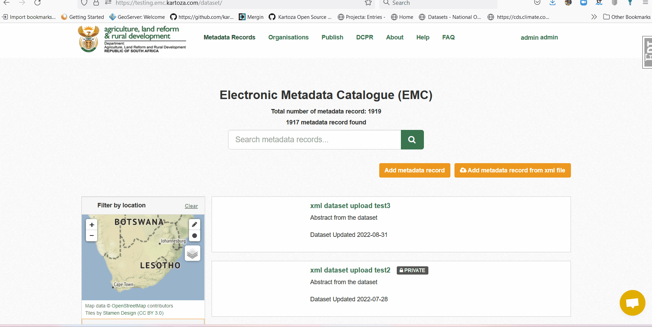Viewport: 652px width, 327px height.
Task: Open the browser hamburger menu
Action: point(646,3)
